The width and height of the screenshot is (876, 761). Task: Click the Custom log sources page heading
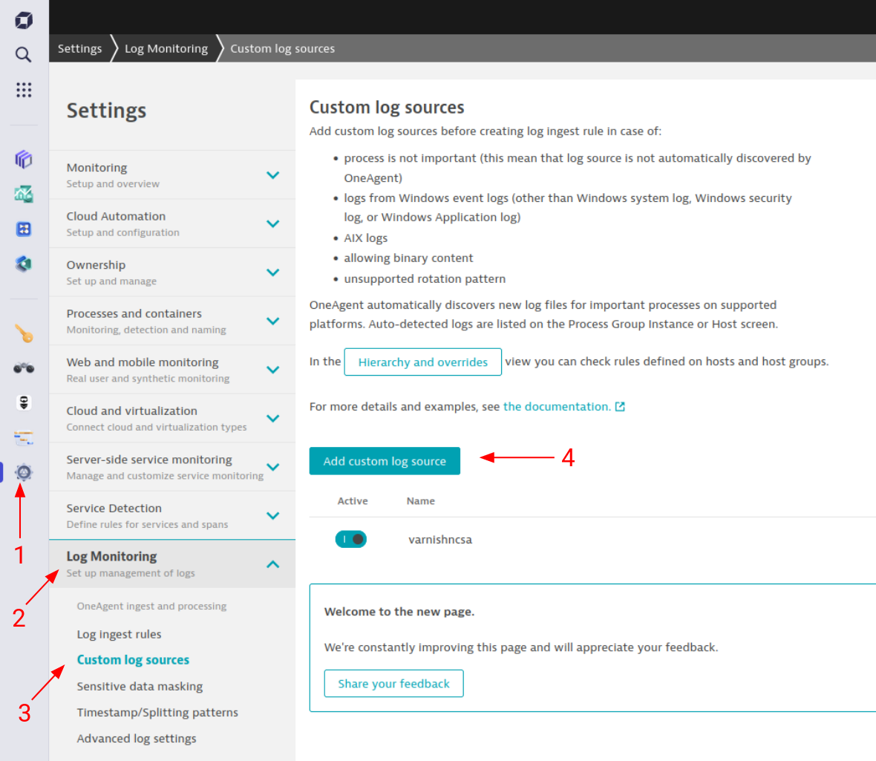(x=388, y=107)
